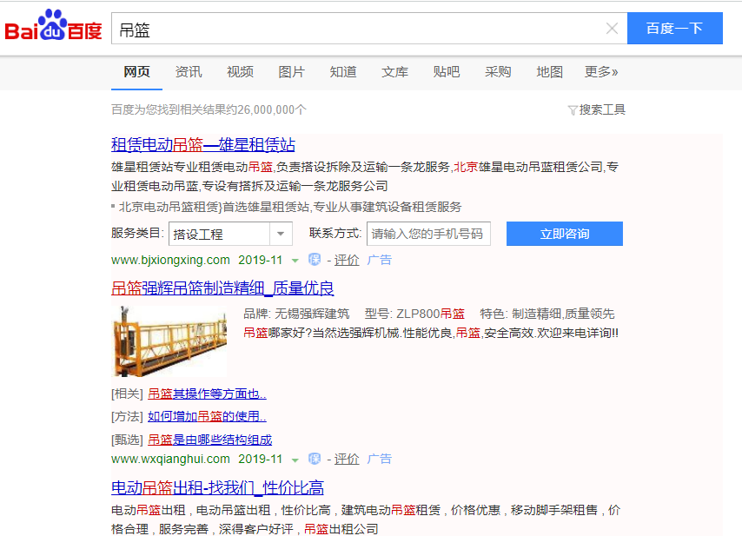Screen dimensions: 742x536
Task: Click text 北京电动吊篮租赁}首选雄星租赁站
Action: (x=215, y=207)
